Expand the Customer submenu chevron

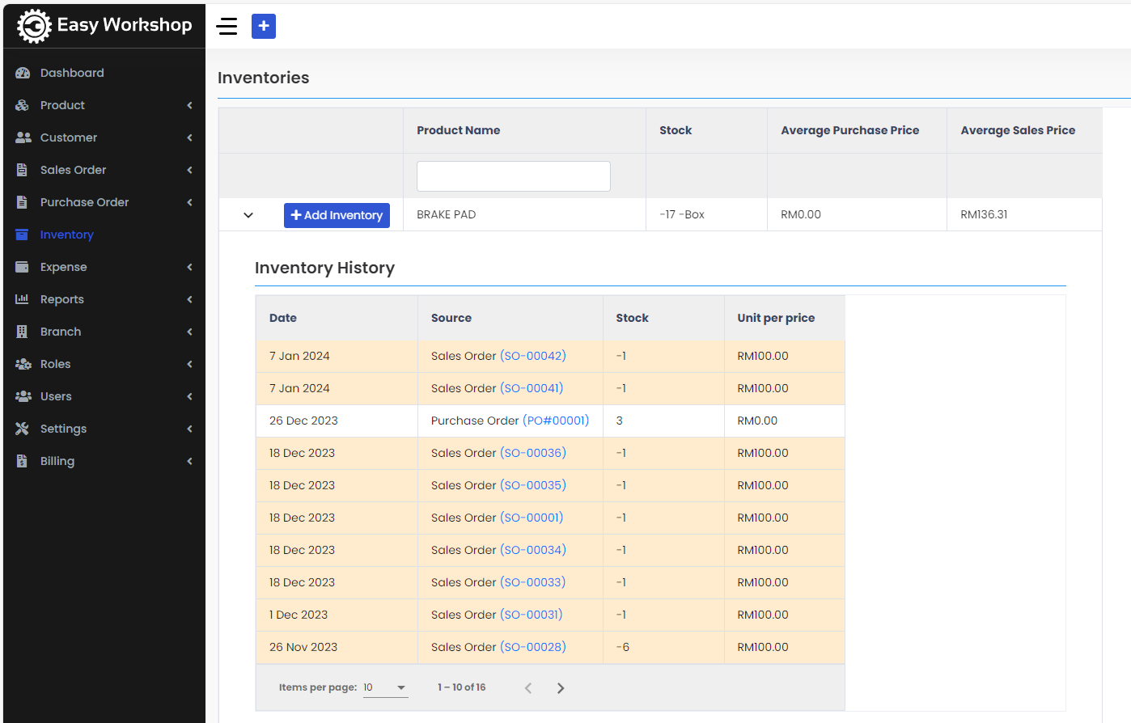[x=189, y=137]
